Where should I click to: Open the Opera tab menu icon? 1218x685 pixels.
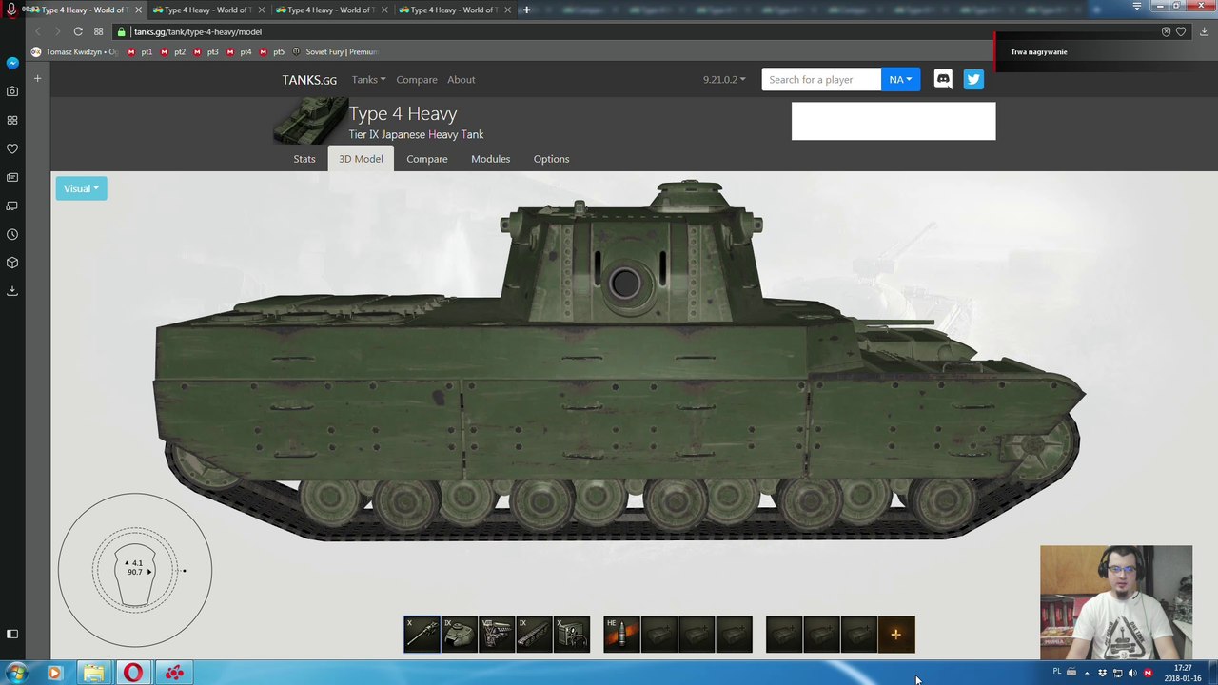click(x=1136, y=6)
